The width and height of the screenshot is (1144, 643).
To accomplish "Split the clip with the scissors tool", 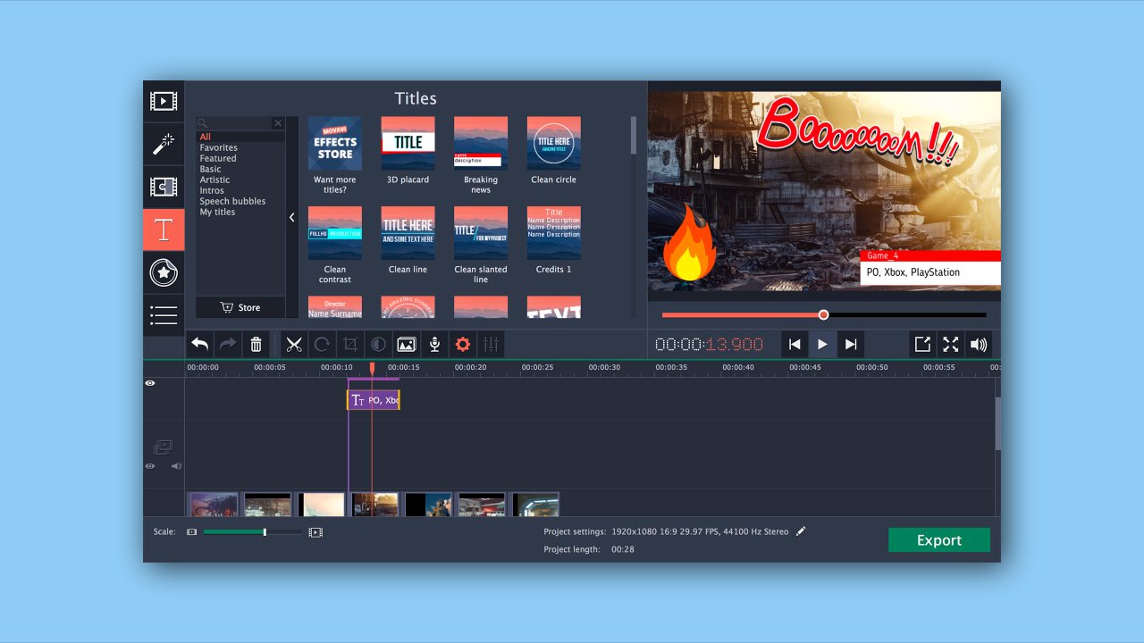I will point(294,344).
